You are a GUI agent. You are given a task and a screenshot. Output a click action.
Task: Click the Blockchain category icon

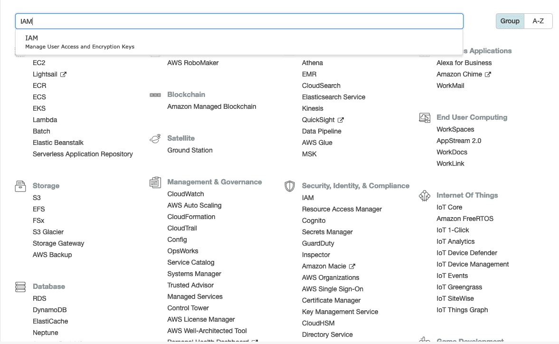[155, 95]
